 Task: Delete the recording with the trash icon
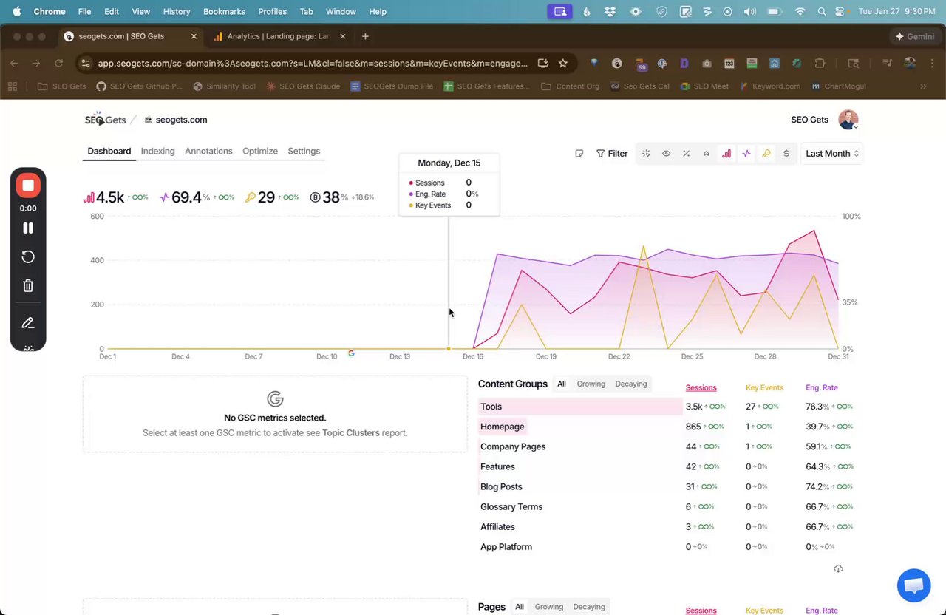pos(28,286)
